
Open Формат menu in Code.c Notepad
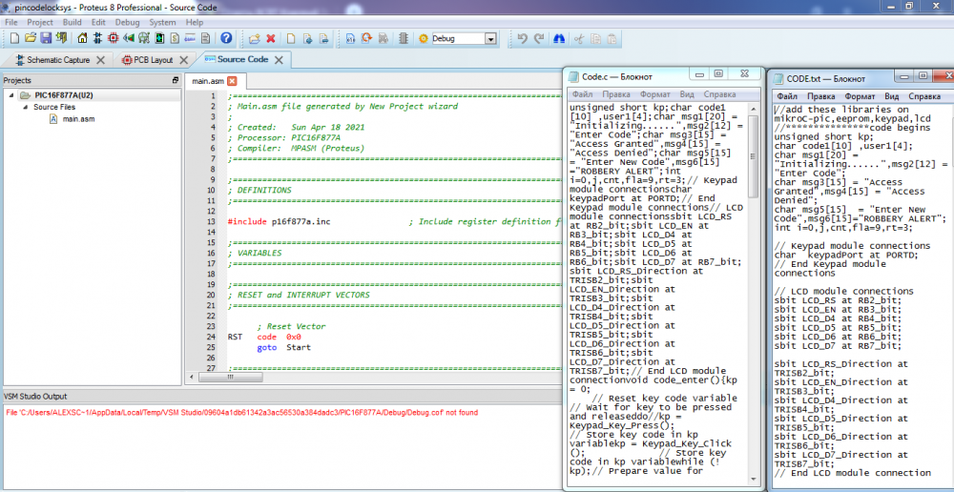(x=654, y=94)
